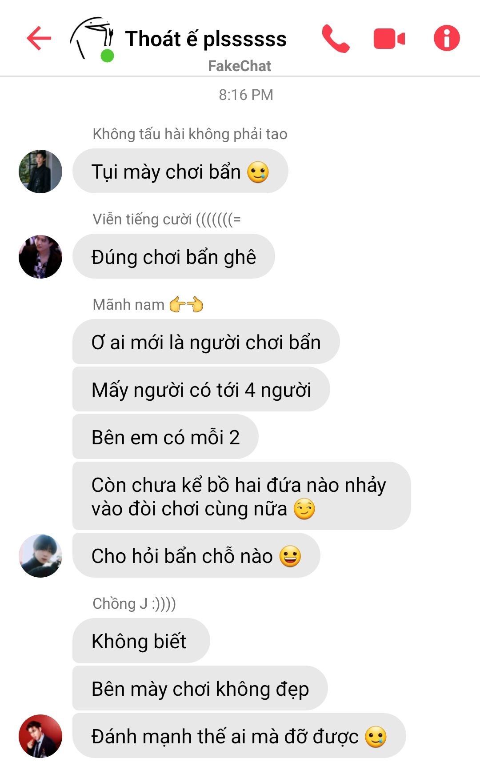Select message 'Đúng chơi bẩn ghê'
The height and width of the screenshot is (770, 480).
click(174, 256)
